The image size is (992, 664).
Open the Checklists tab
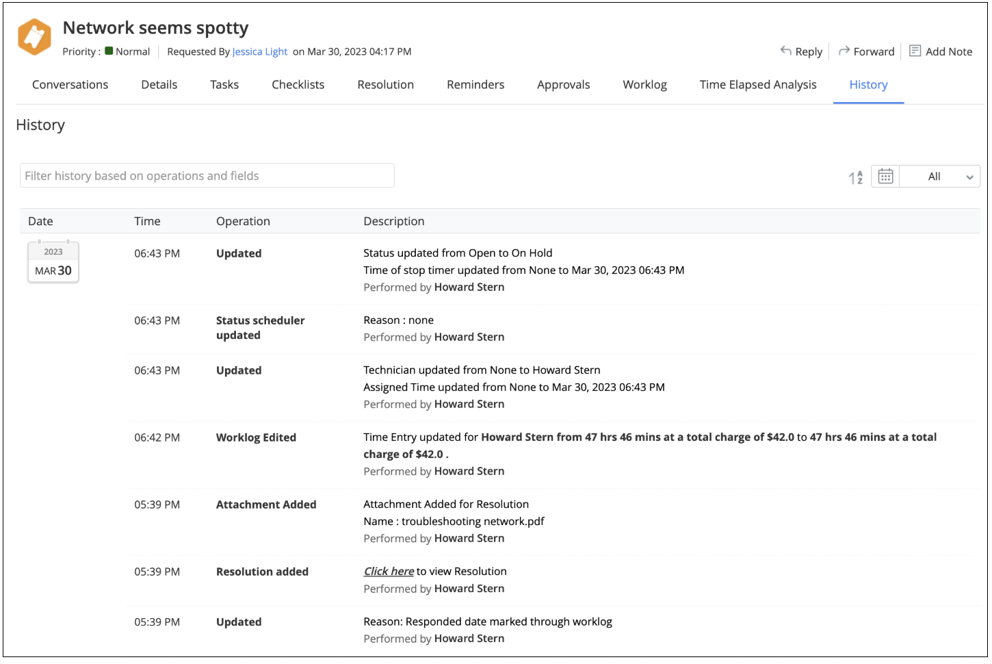coord(298,85)
